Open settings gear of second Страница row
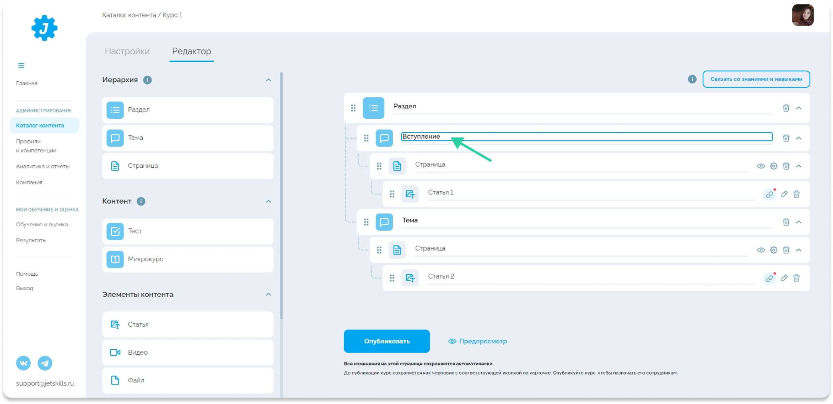This screenshot has height=404, width=833. tap(774, 250)
